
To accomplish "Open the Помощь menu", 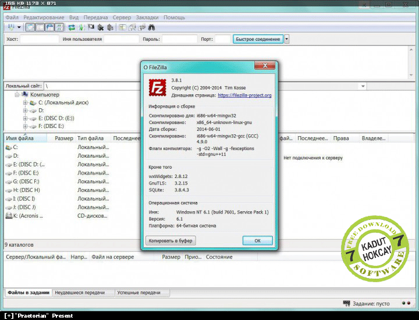I will pyautogui.click(x=174, y=17).
